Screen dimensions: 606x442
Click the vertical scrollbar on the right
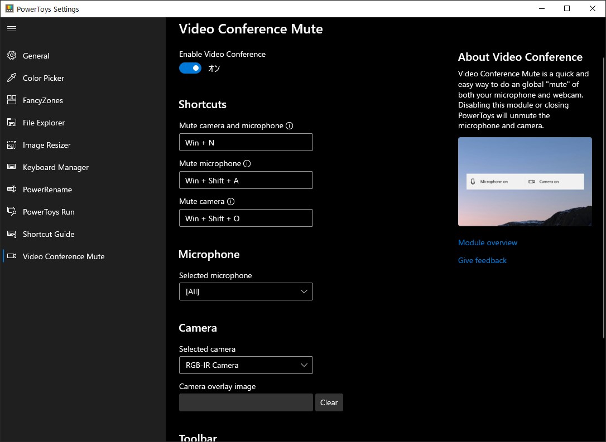(604, 195)
